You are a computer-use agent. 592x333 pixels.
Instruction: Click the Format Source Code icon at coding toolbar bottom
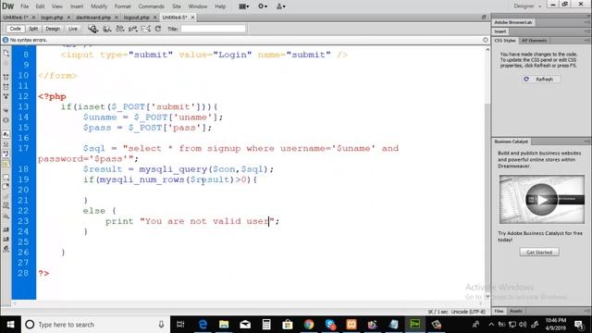pyautogui.click(x=6, y=249)
